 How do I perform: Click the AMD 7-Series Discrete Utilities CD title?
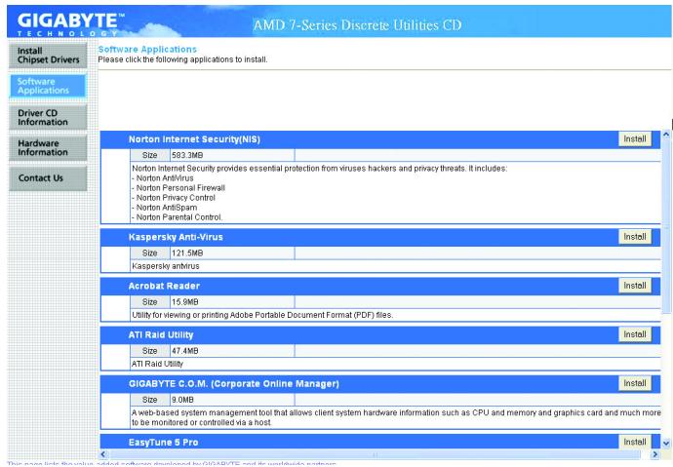[x=357, y=25]
